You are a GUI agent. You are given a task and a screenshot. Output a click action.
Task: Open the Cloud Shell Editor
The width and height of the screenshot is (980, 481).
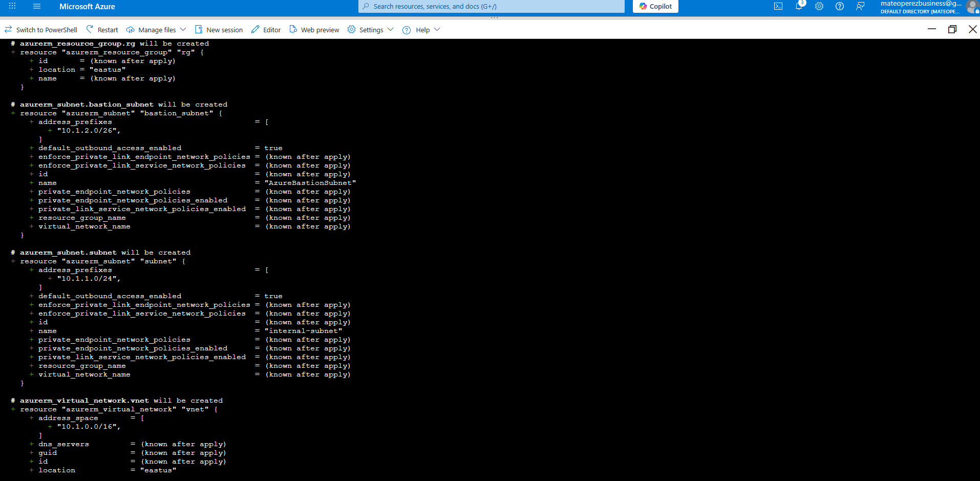(x=265, y=29)
